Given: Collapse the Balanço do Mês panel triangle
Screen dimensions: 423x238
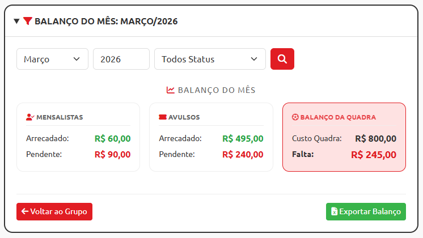Looking at the screenshot, I should coord(16,22).
